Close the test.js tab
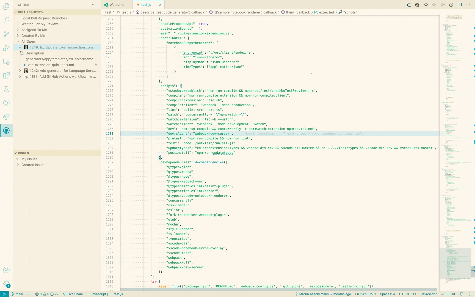475x297 pixels. click(160, 5)
